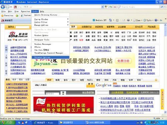Open the command bar Tools gear menu
167x125 pixels.
pos(148,20)
